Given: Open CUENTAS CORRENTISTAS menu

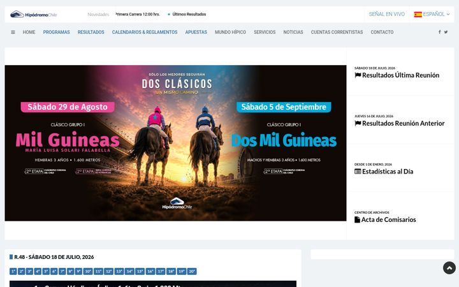Looking at the screenshot, I should [337, 33].
